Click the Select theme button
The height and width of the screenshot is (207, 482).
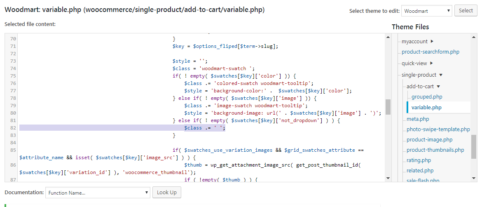466,11
